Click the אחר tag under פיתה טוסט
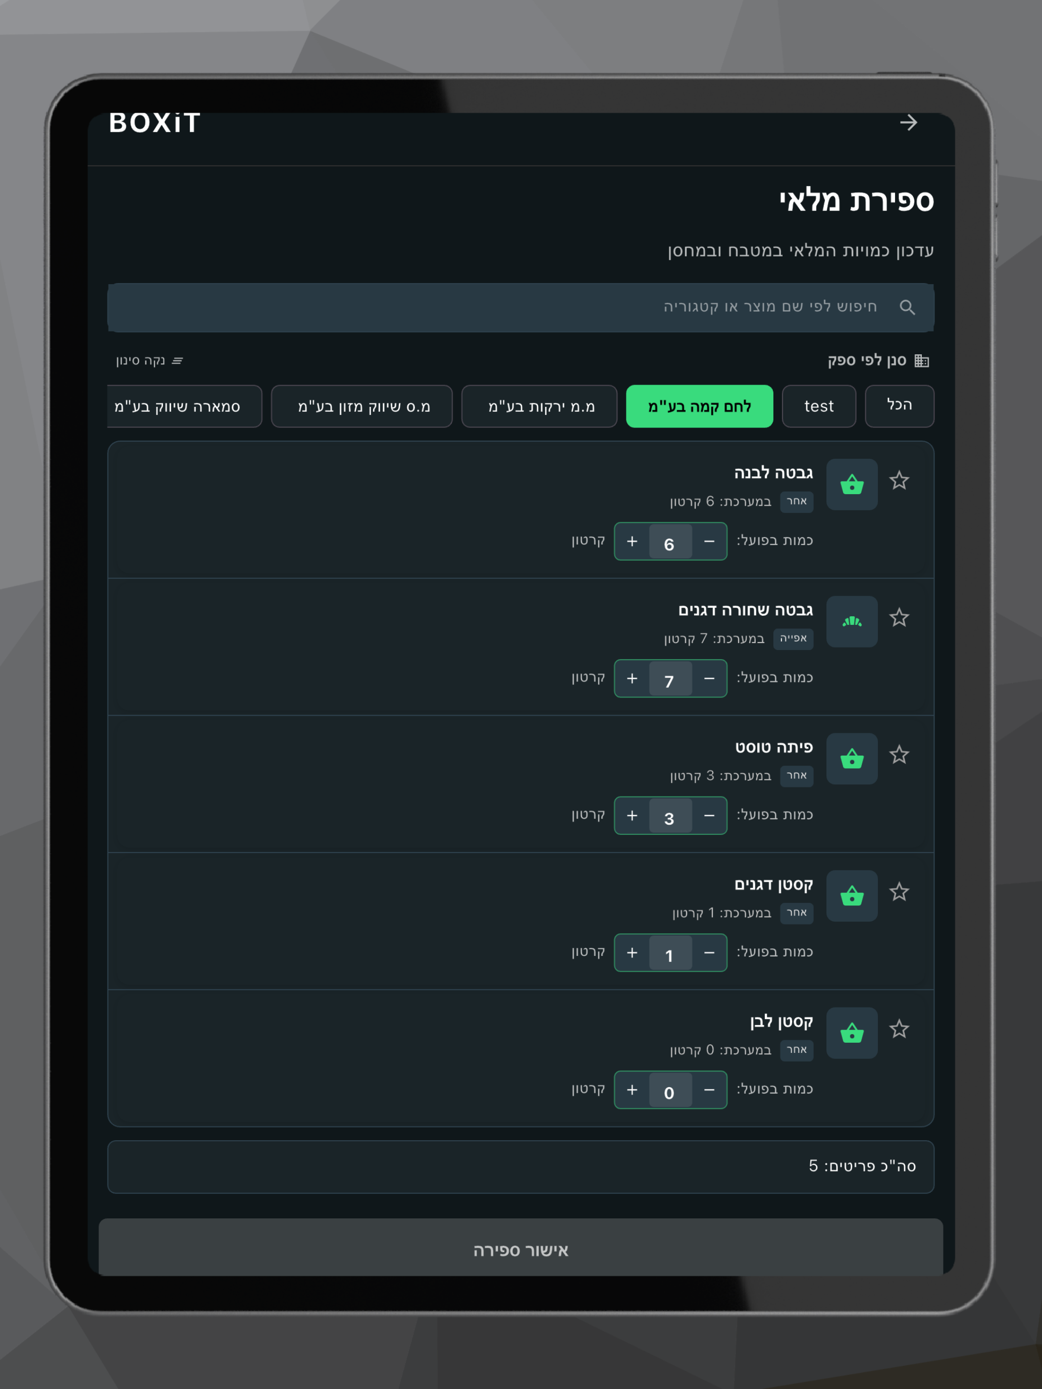This screenshot has width=1042, height=1389. (797, 775)
